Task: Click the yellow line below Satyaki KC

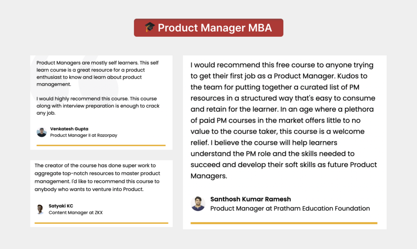Action: (x=101, y=223)
